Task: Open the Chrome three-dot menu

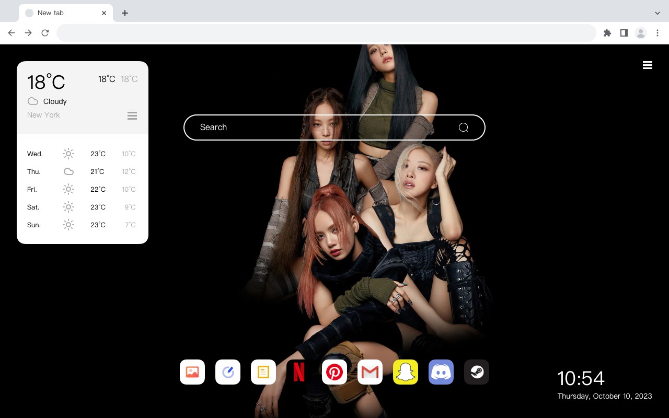Action: coord(658,33)
